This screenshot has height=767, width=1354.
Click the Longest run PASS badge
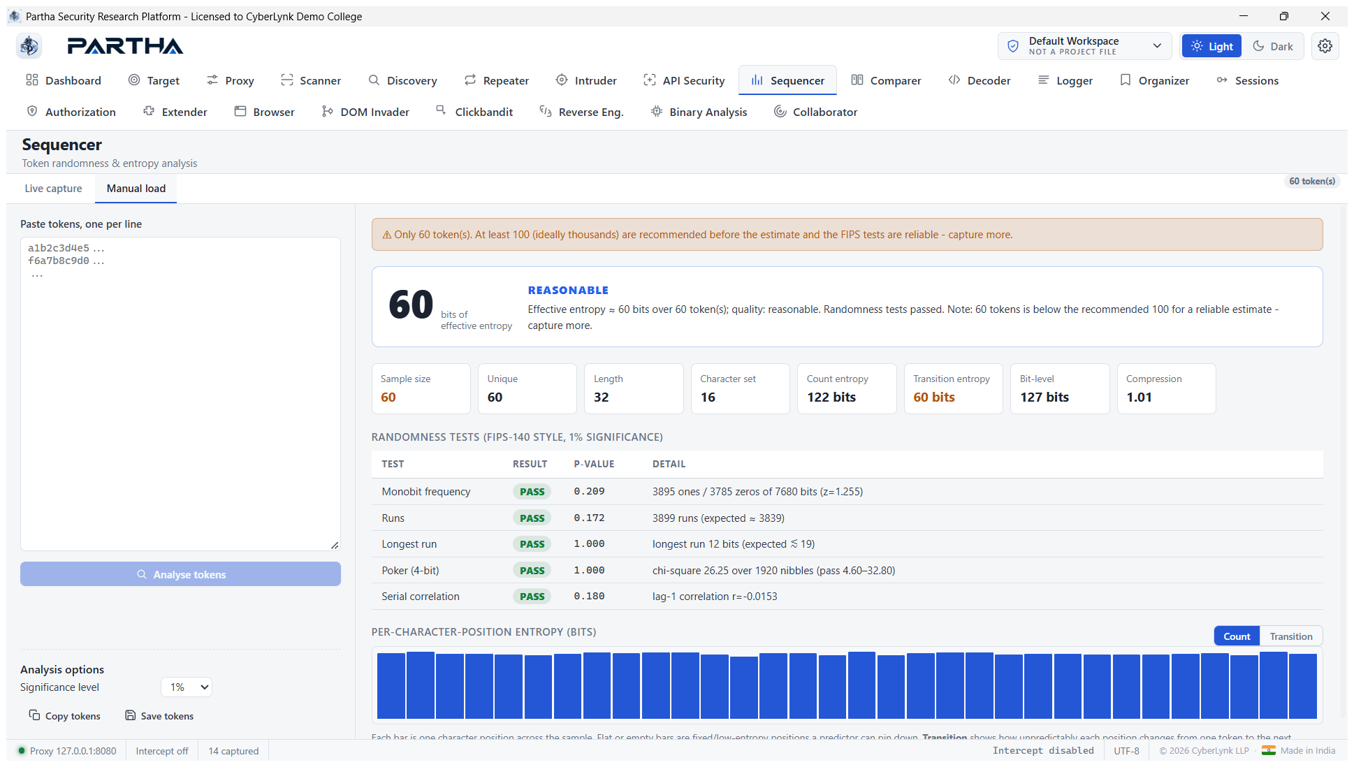coord(532,544)
